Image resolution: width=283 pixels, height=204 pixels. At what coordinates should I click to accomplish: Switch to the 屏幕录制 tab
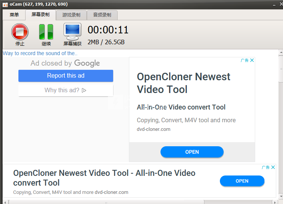(x=41, y=15)
